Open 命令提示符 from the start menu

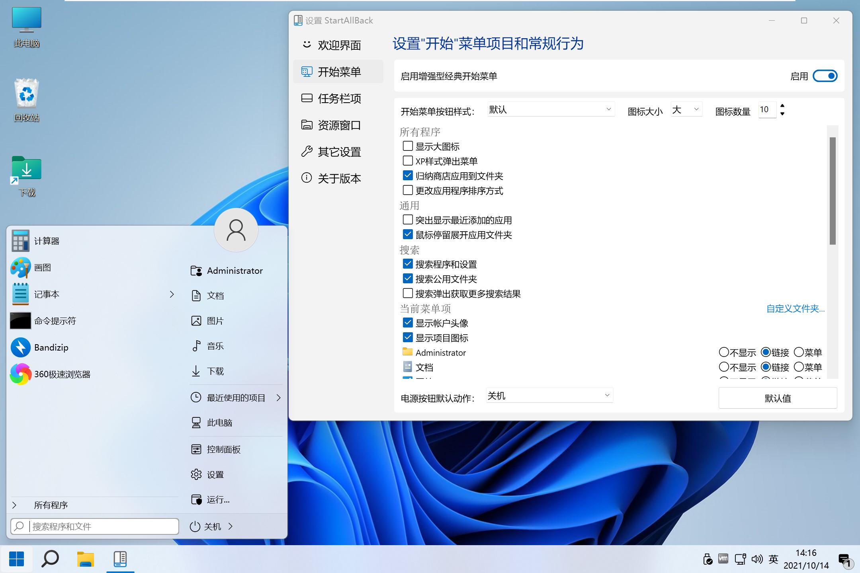point(55,321)
